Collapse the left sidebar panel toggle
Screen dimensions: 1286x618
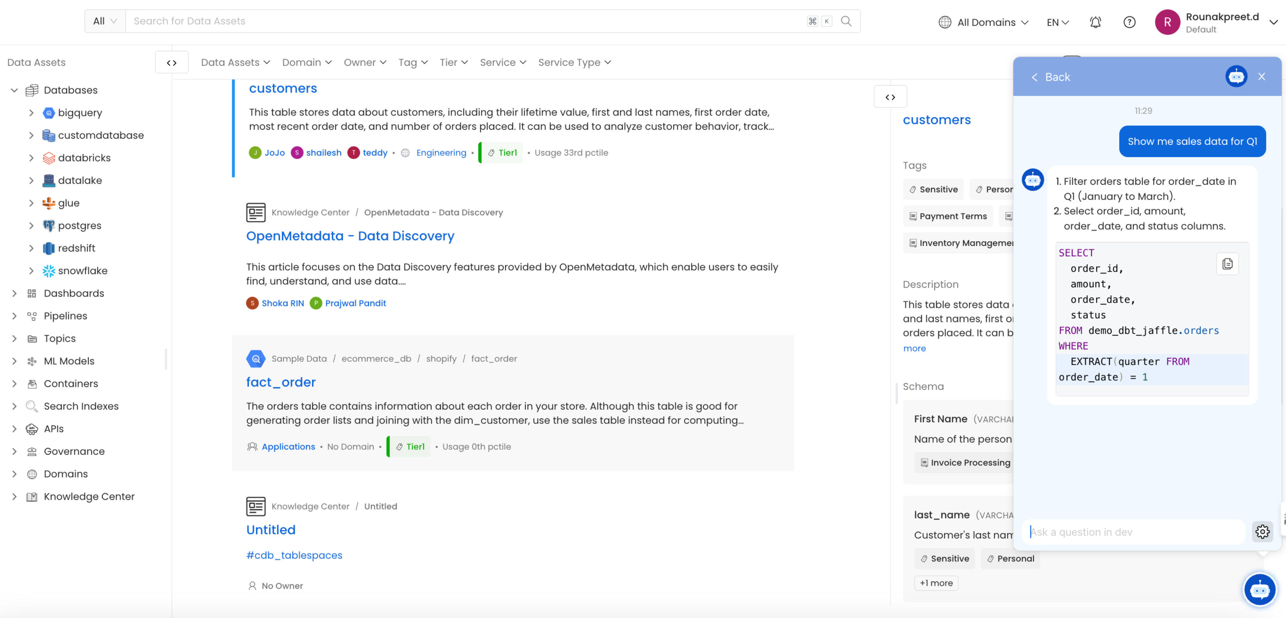point(172,62)
